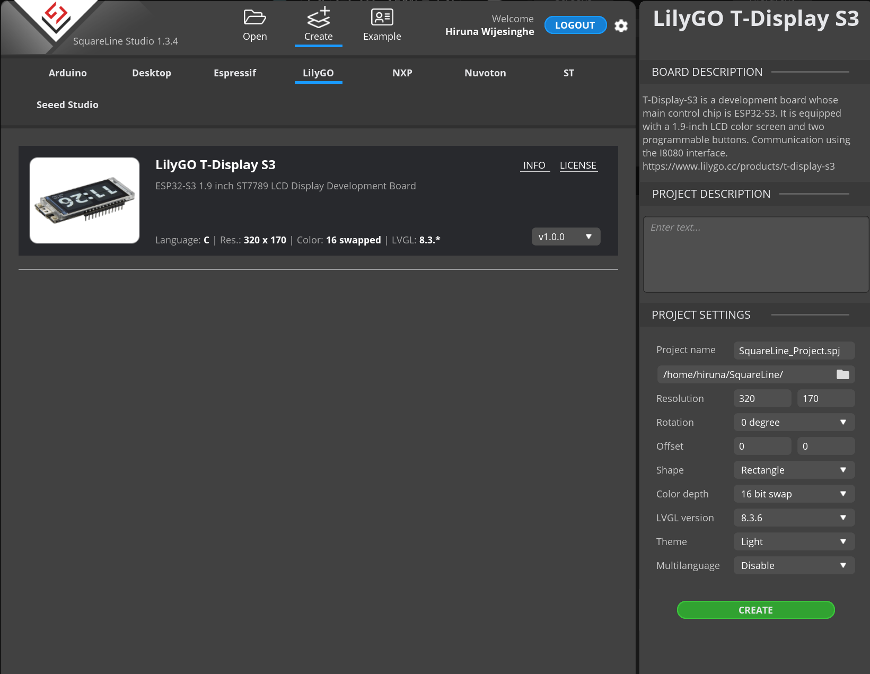This screenshot has height=674, width=870.
Task: Switch to the Arduino board tab
Action: (x=68, y=73)
